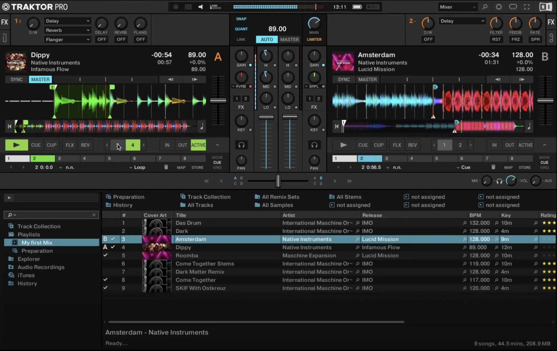Click the crossfader slider between decks

pos(278,180)
